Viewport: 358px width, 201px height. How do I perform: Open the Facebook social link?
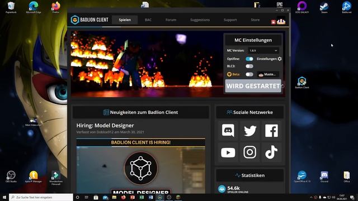271,131
